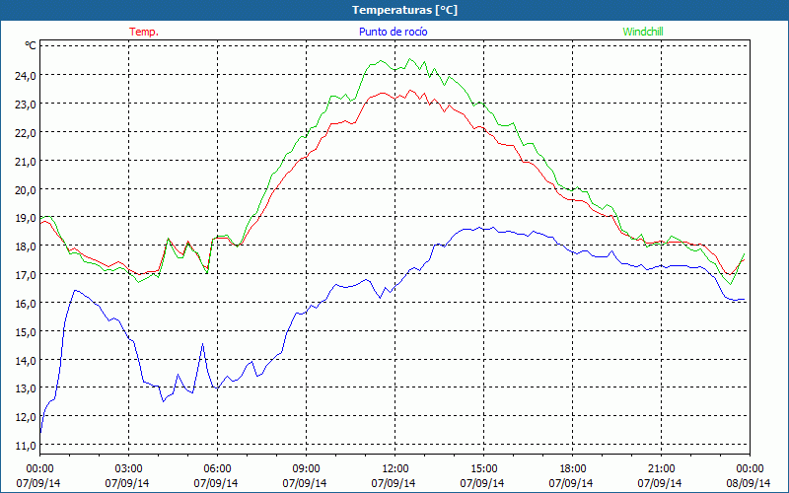
Task: Click the 03:00 time axis label
Action: 129,469
